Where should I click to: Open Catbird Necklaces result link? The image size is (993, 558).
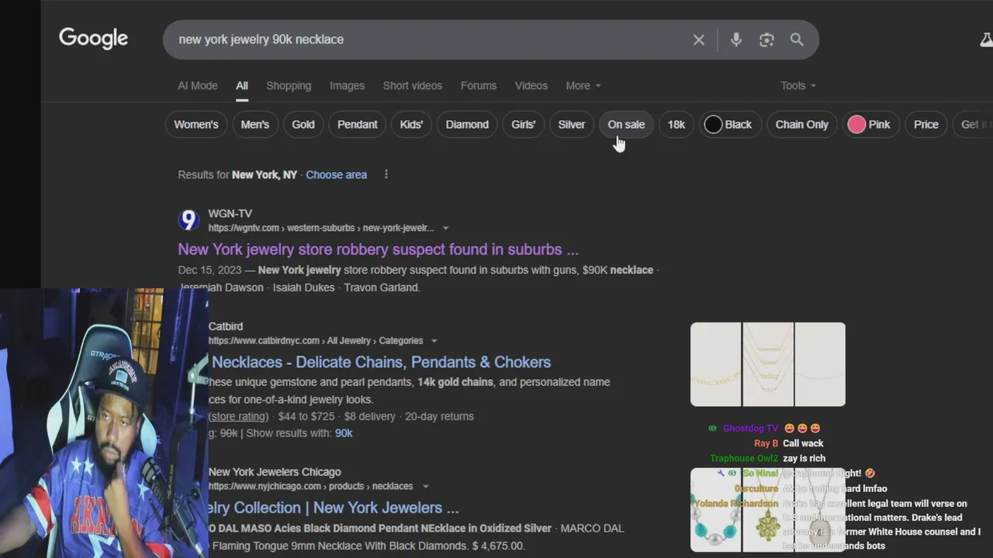pos(381,362)
